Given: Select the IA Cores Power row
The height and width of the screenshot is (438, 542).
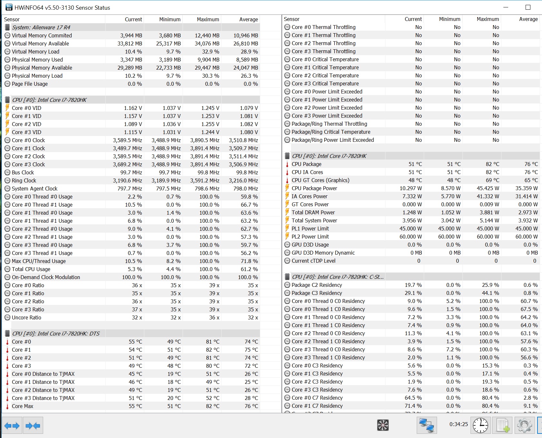Looking at the screenshot, I should tap(411, 196).
